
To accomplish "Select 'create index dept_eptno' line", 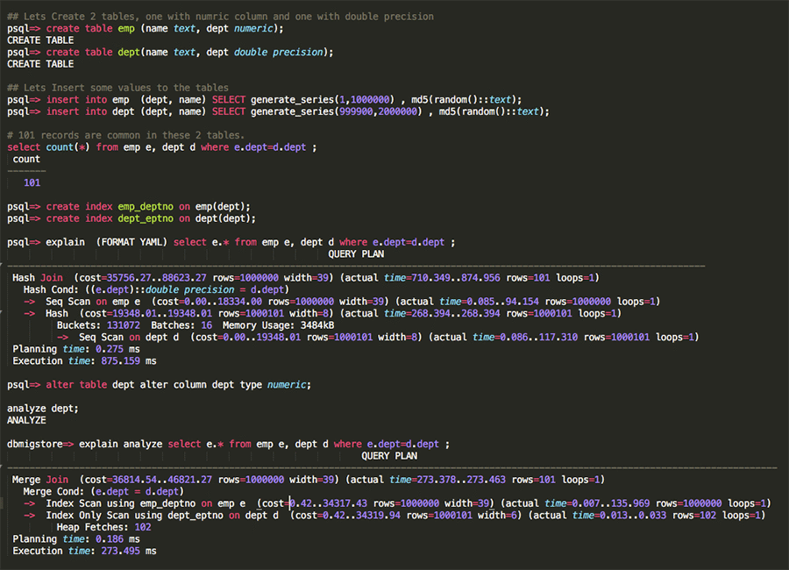I will tap(131, 218).
